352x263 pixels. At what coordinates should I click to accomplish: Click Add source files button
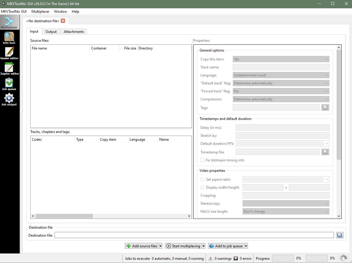point(142,246)
